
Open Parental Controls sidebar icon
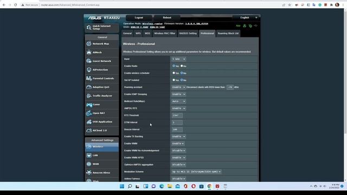(x=89, y=78)
